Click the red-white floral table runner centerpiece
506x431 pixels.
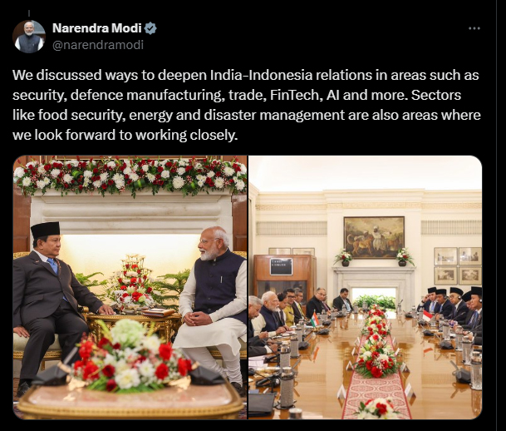pos(376,362)
